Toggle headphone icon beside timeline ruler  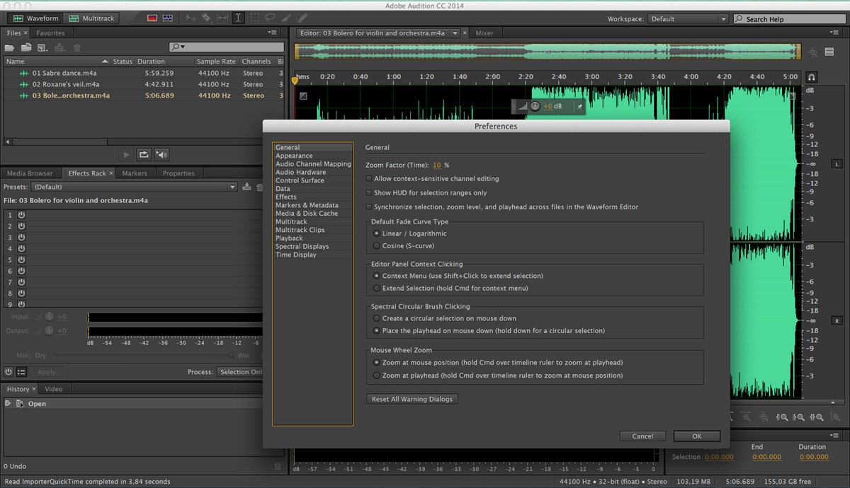pos(812,77)
